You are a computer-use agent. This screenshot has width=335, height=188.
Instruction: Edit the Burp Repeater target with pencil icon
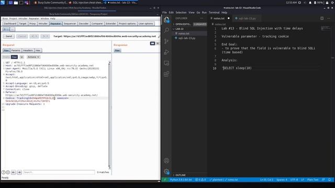pos(159,36)
